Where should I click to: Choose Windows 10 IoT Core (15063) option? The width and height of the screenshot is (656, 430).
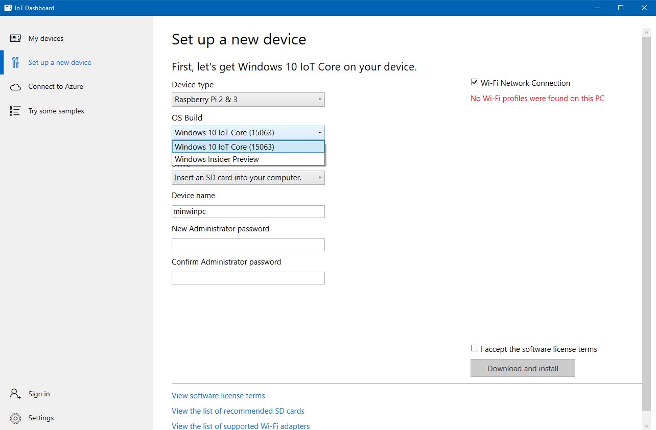coord(248,147)
